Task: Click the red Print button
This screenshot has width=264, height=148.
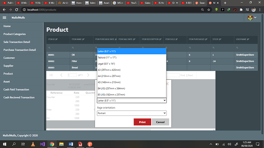Action: pyautogui.click(x=142, y=122)
